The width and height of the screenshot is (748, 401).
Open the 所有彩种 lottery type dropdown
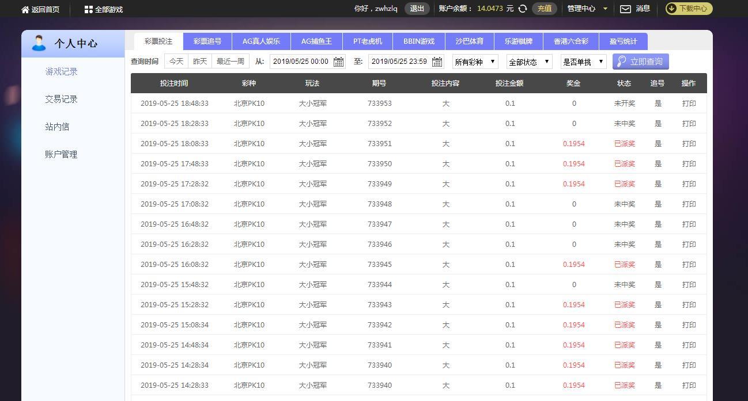(x=475, y=62)
